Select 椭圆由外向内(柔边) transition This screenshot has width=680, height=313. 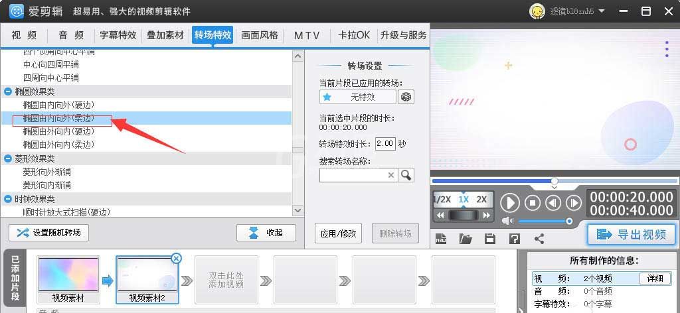pyautogui.click(x=58, y=145)
